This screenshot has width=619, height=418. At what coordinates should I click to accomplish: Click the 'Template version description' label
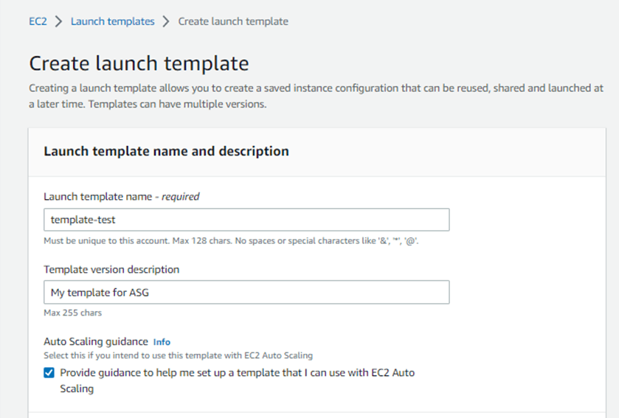point(111,269)
